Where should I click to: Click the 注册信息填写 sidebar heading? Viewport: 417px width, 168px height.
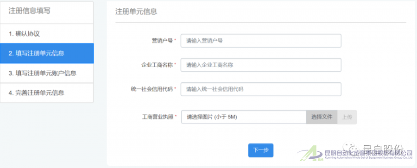29,11
